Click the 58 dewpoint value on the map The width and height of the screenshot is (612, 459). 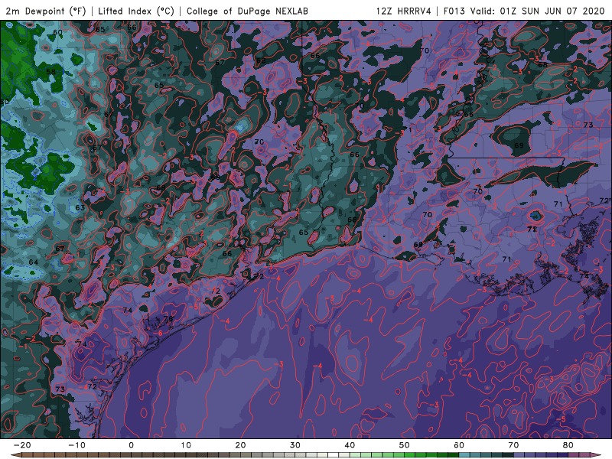pos(50,72)
